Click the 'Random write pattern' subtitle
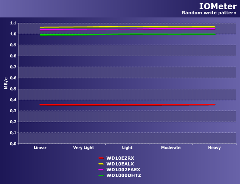The height and width of the screenshot is (184, 240). click(209, 13)
